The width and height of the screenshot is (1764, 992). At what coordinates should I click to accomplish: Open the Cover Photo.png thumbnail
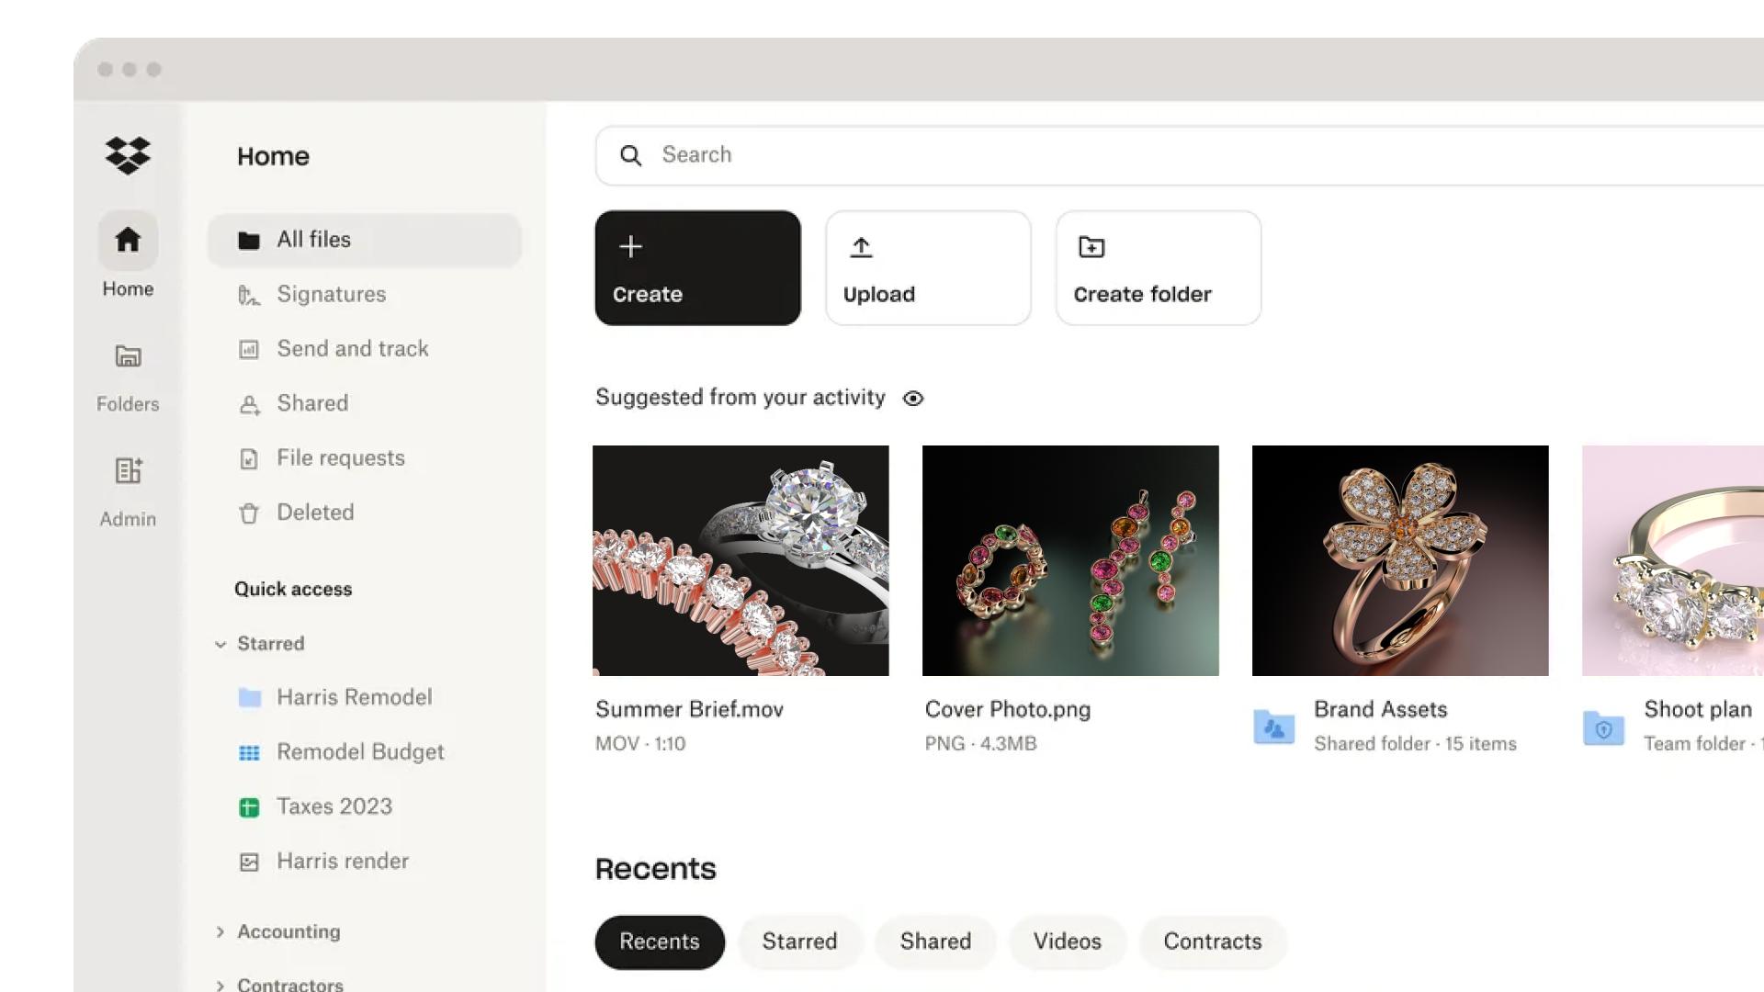click(x=1070, y=560)
